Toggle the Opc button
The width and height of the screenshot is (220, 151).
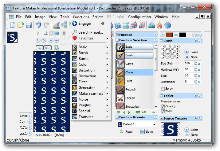coord(47,48)
